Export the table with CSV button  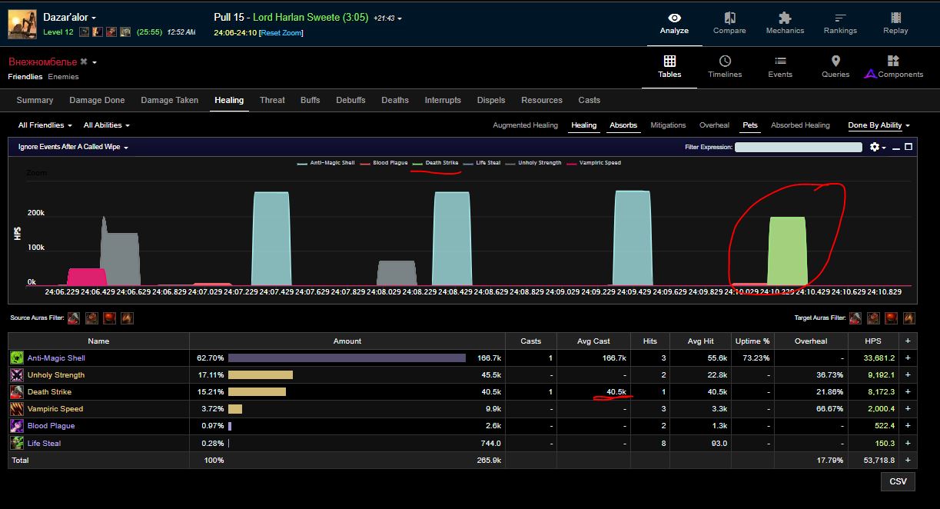pos(898,482)
